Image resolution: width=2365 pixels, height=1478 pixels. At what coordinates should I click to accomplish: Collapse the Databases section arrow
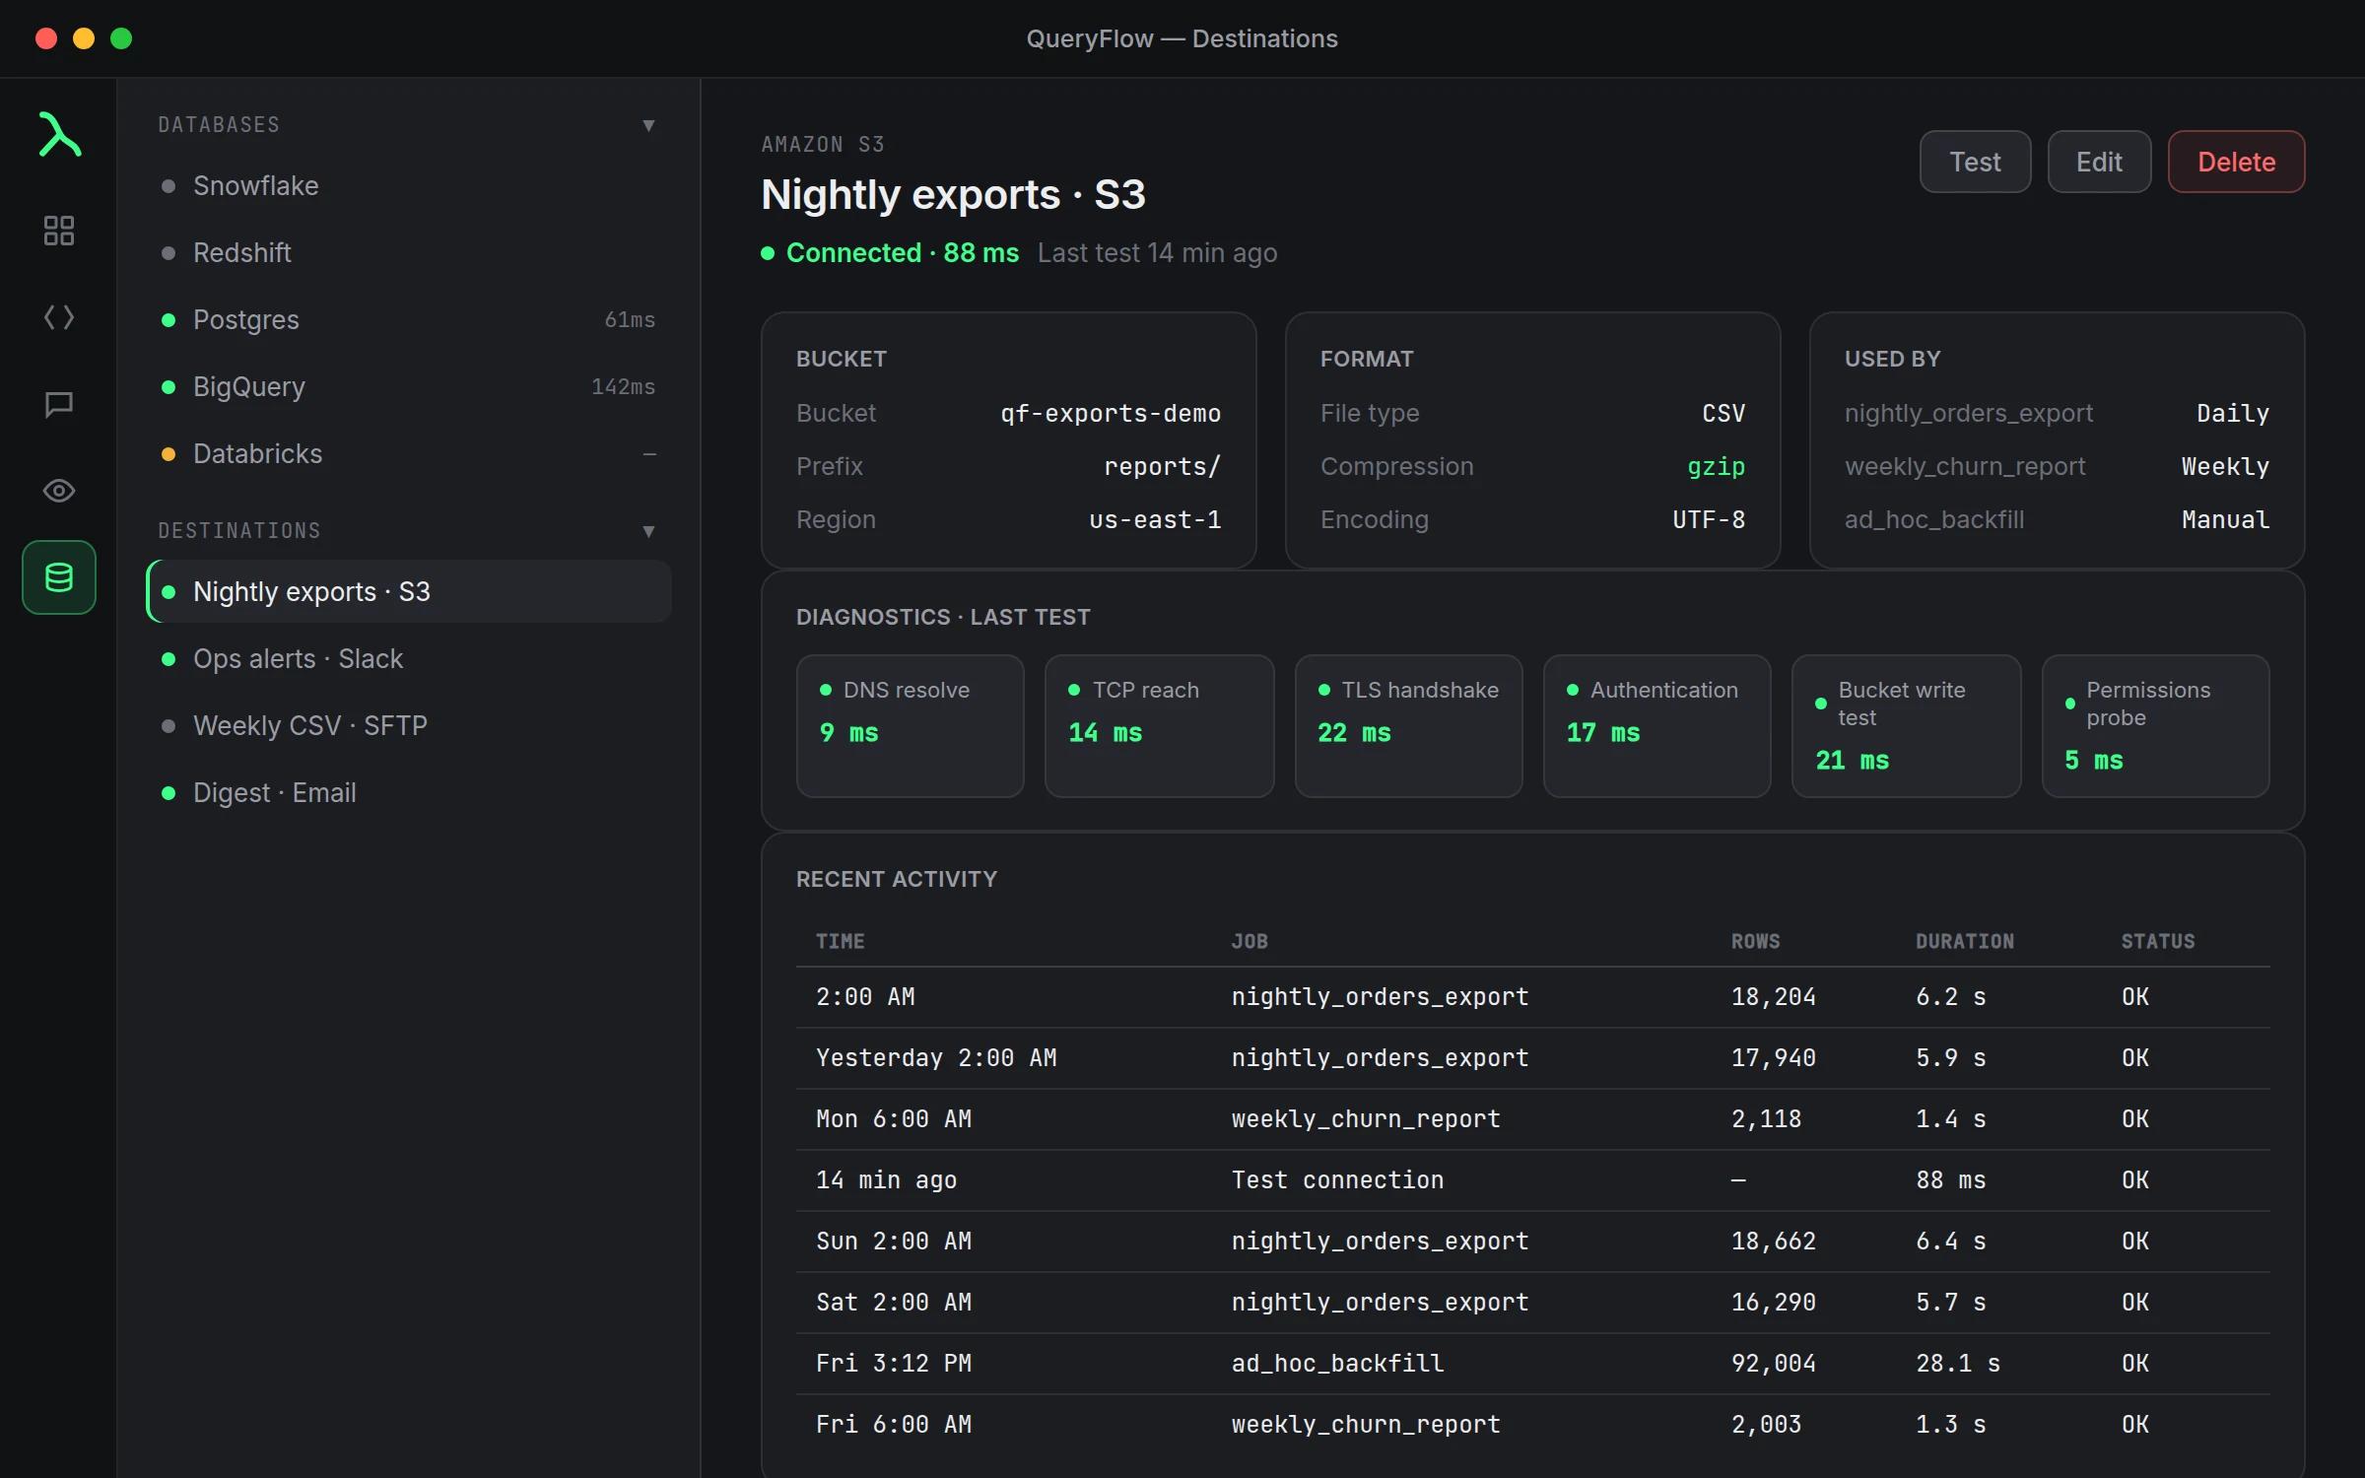648,125
